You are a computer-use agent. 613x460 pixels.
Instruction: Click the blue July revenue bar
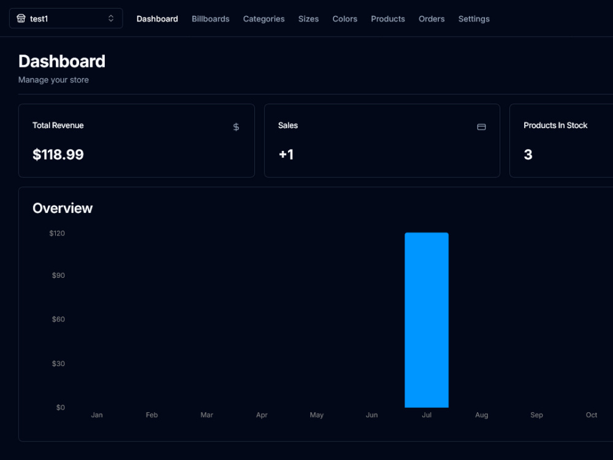pyautogui.click(x=427, y=320)
